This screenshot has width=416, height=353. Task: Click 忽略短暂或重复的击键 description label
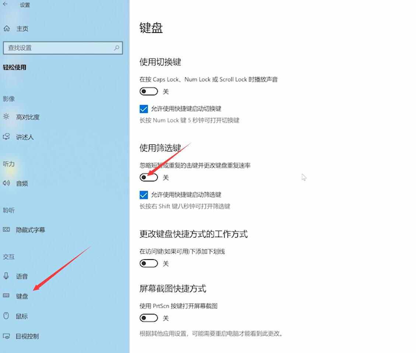point(195,165)
